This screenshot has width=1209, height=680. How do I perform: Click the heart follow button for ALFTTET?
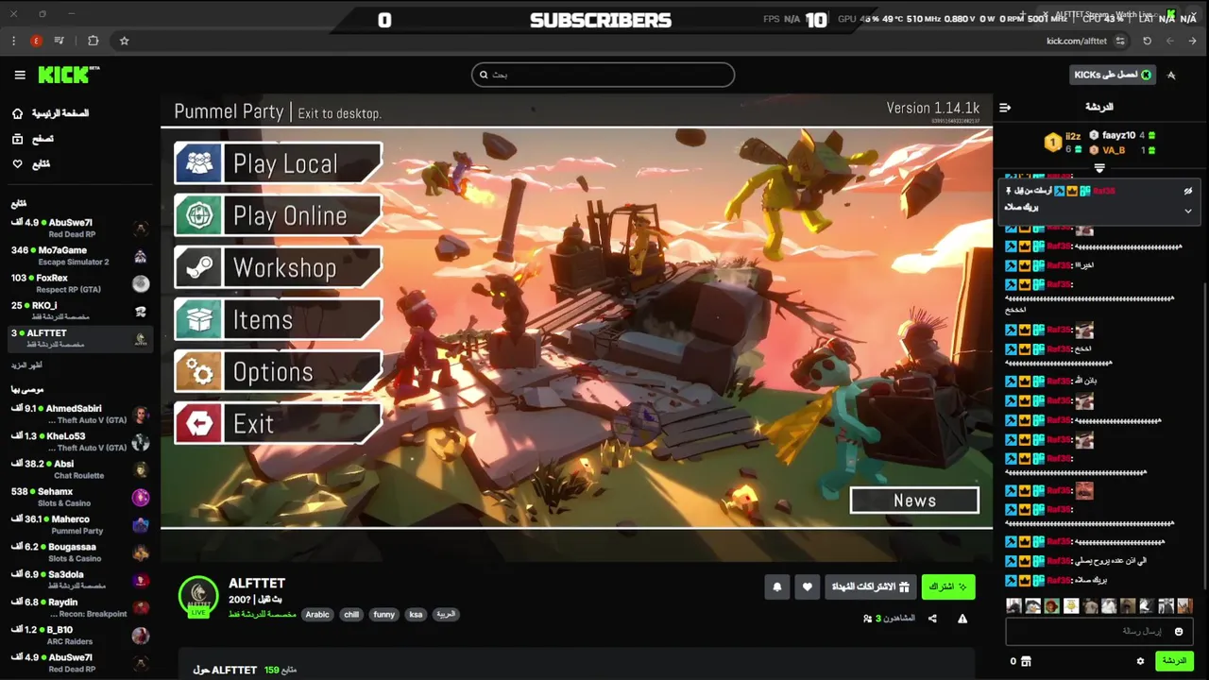807,586
